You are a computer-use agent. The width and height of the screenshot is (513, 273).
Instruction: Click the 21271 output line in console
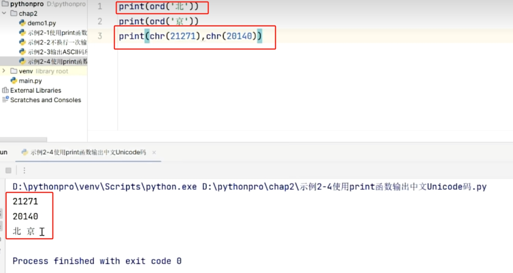[x=25, y=201]
